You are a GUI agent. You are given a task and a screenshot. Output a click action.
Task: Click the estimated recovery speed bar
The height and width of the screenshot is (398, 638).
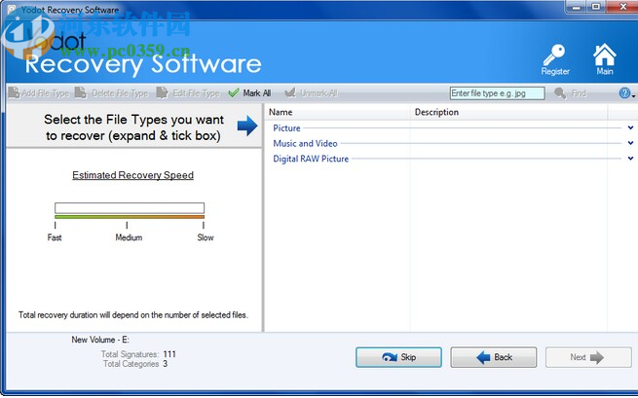(130, 208)
